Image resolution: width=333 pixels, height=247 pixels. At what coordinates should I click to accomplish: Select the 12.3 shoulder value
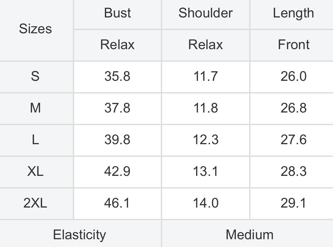[x=205, y=140]
